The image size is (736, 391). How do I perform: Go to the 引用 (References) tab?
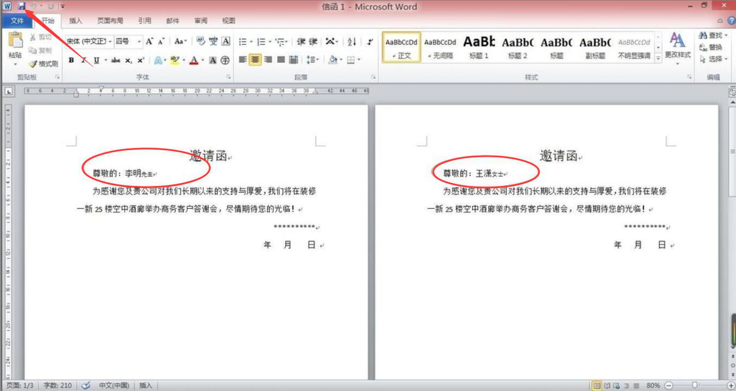(x=144, y=21)
